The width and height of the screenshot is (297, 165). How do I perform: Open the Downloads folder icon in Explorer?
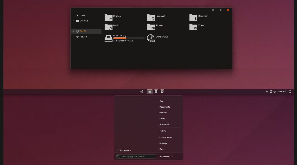193,18
